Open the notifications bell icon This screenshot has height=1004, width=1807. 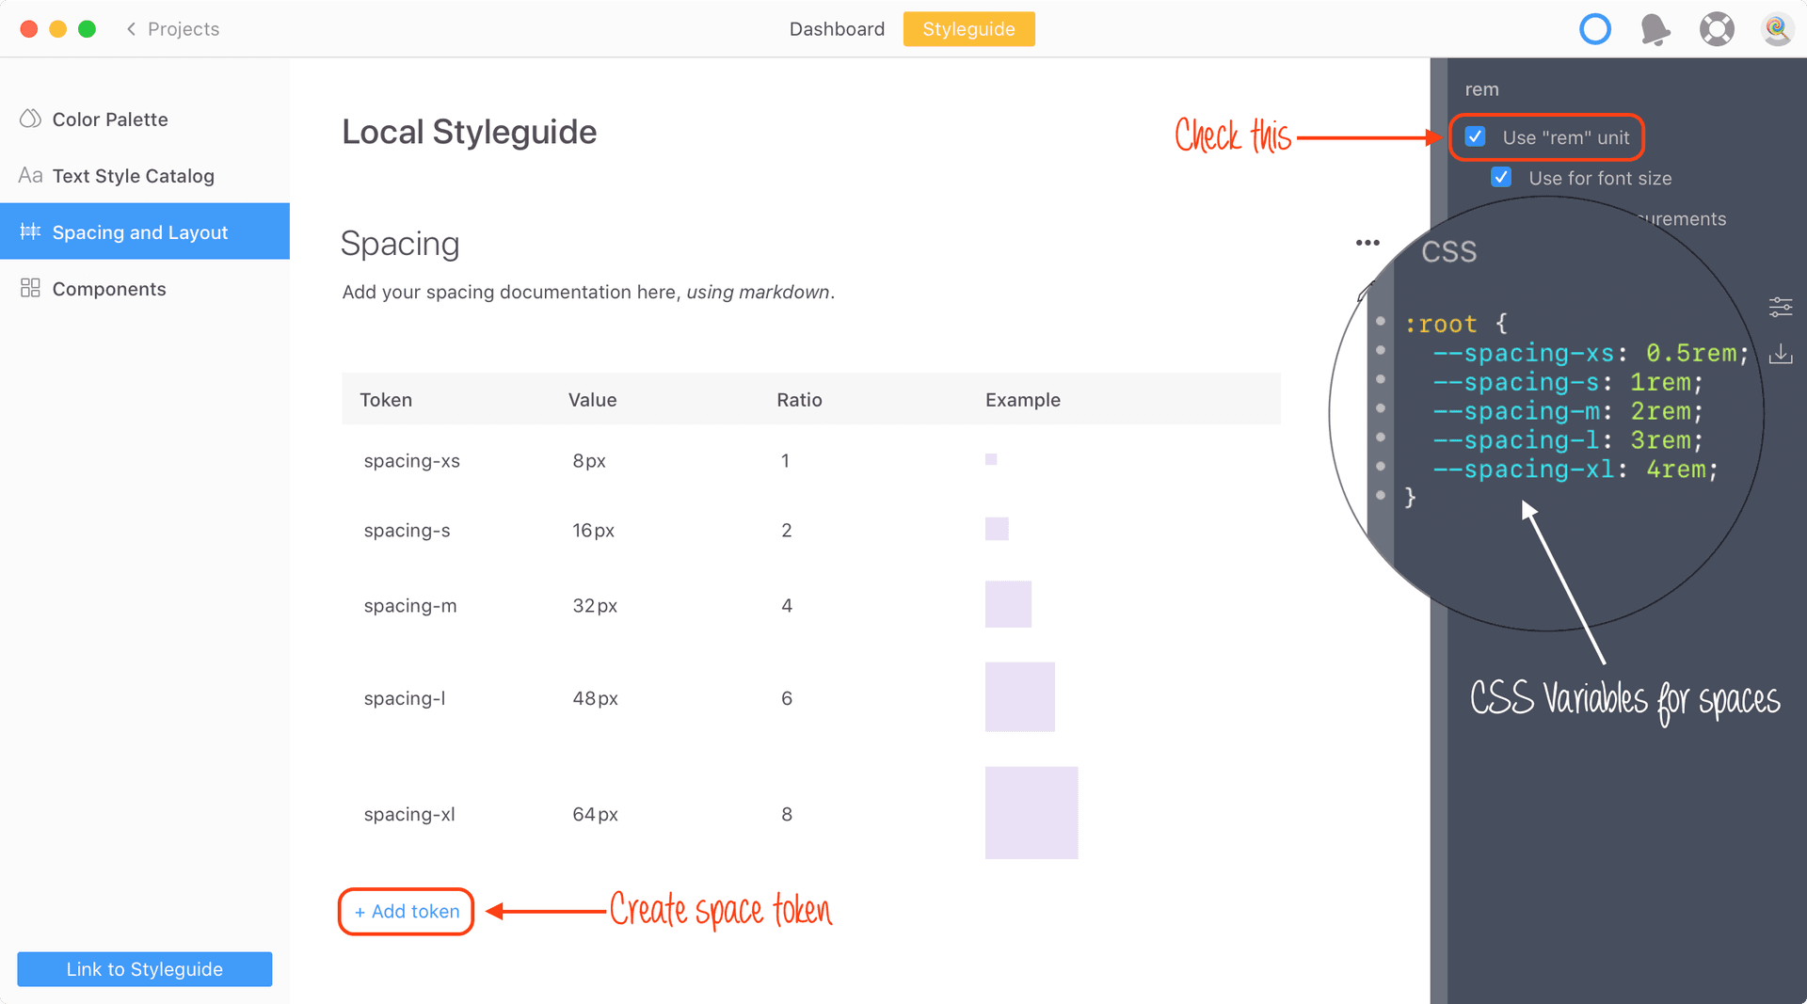tap(1655, 29)
